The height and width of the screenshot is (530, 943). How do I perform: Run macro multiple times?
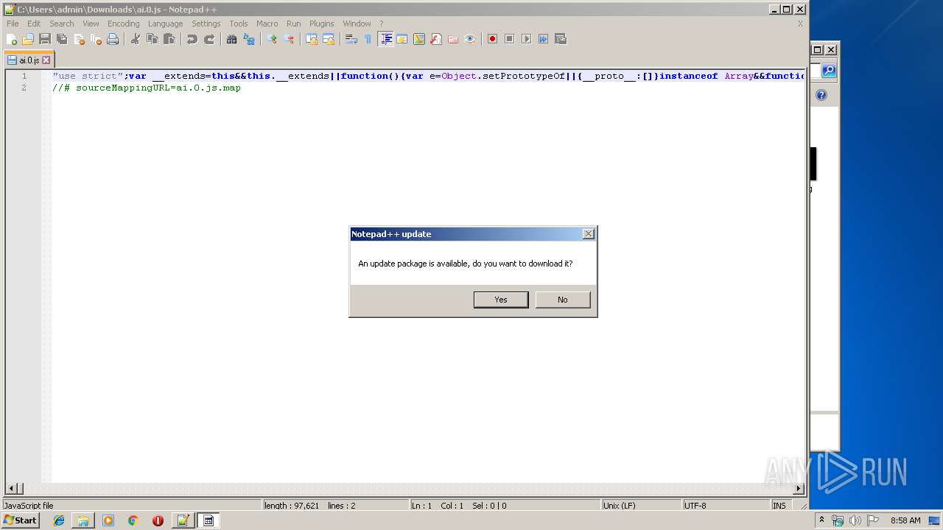click(x=544, y=39)
